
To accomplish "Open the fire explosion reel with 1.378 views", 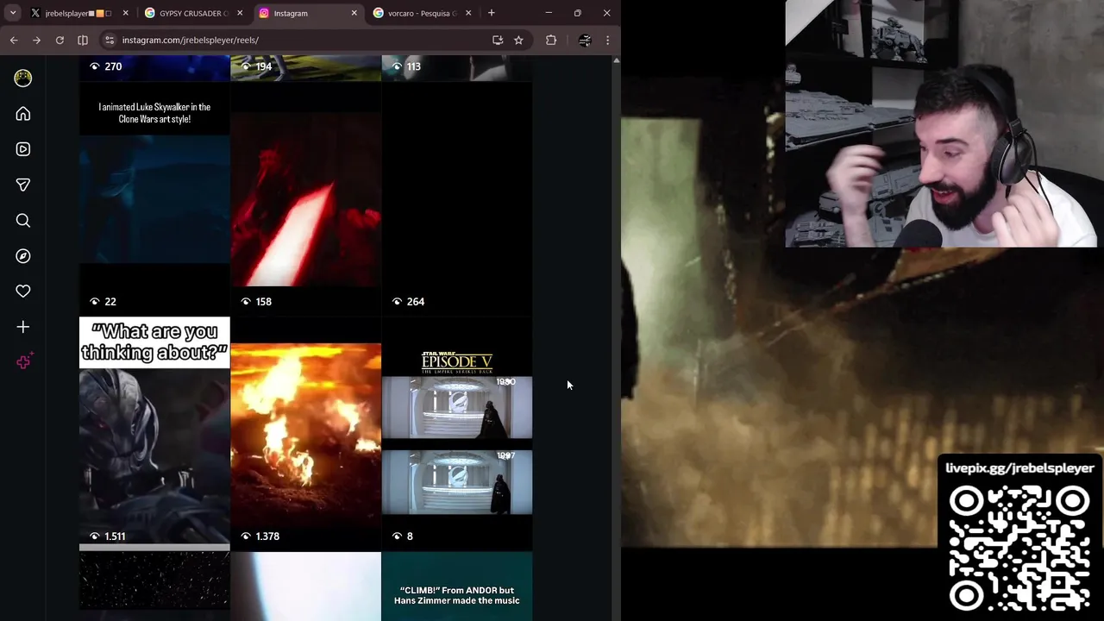I will (x=305, y=434).
